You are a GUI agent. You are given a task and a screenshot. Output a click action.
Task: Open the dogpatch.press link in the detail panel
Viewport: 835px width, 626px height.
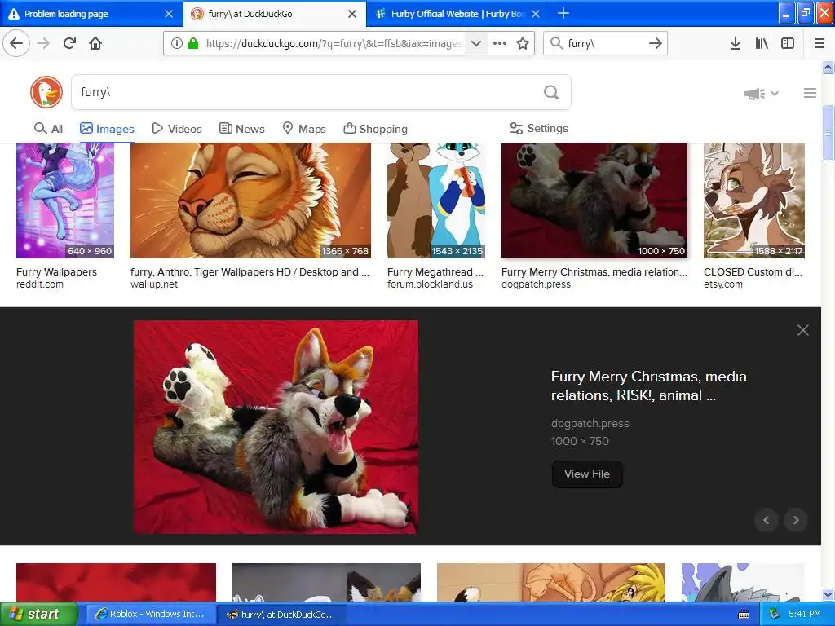(590, 424)
